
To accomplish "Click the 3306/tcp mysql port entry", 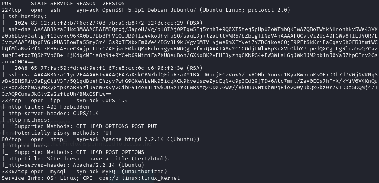I will pyautogui.click(x=15, y=172).
